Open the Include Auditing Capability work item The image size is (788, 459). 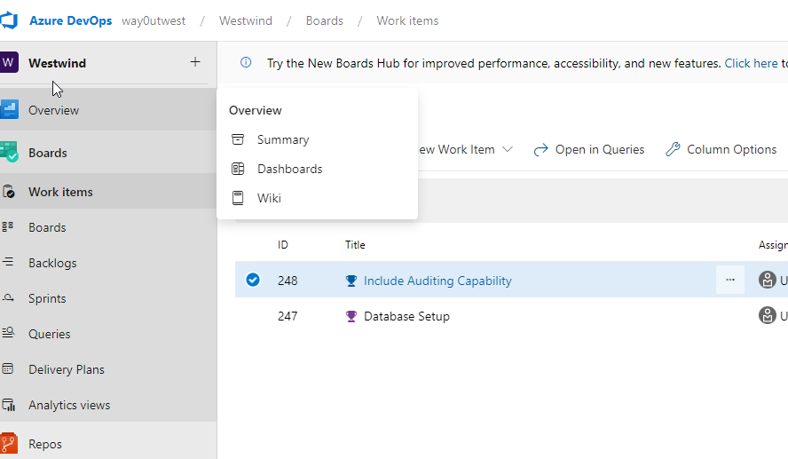[437, 281]
